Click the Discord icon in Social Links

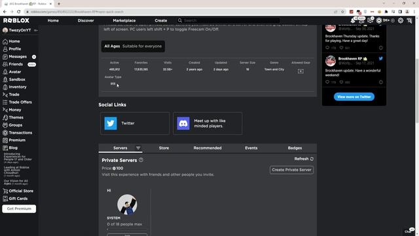tap(183, 123)
